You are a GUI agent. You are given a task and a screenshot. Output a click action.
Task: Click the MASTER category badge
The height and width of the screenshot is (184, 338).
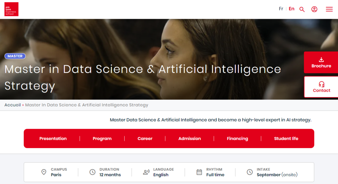tap(15, 56)
